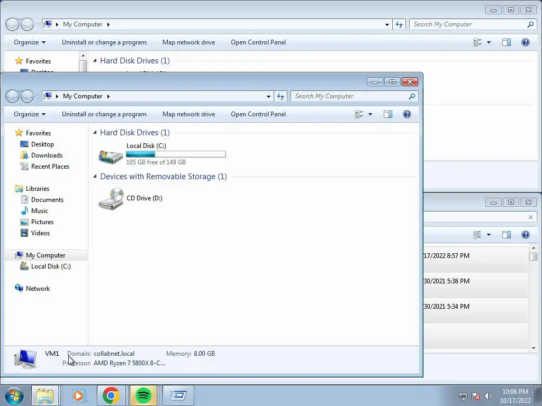Select Documents library
The image size is (542, 406).
point(47,199)
